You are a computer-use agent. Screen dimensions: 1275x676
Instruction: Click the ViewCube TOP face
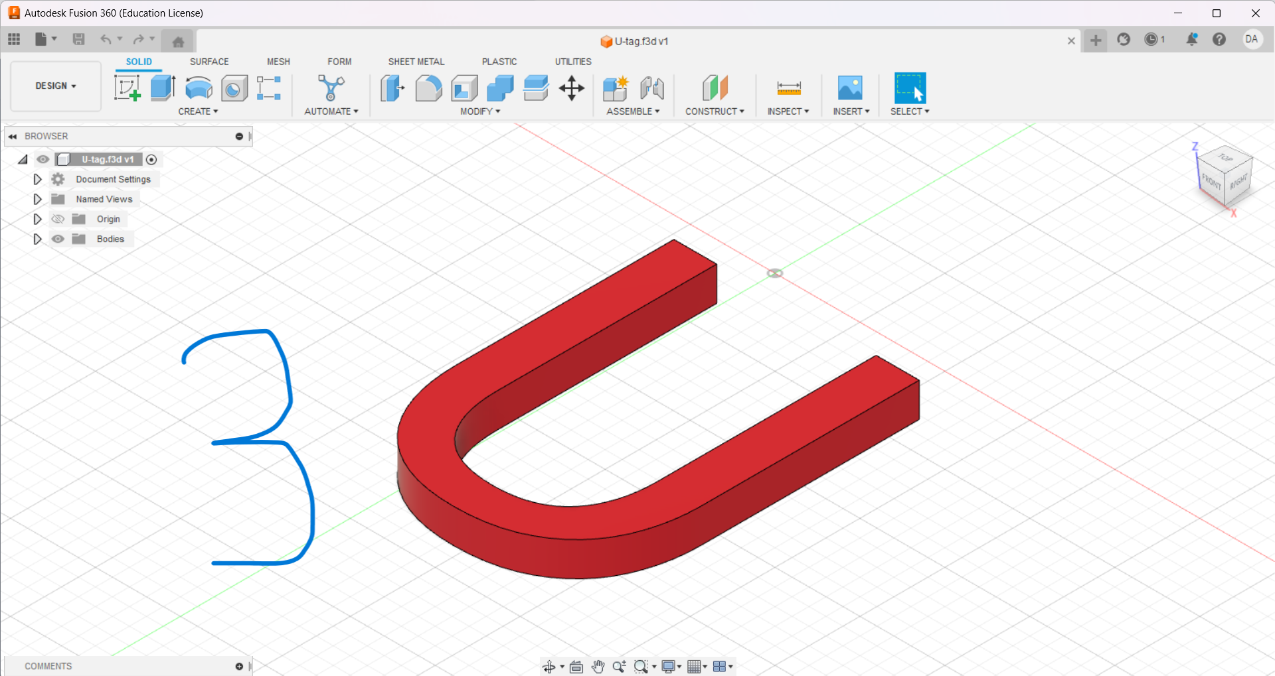click(1226, 158)
